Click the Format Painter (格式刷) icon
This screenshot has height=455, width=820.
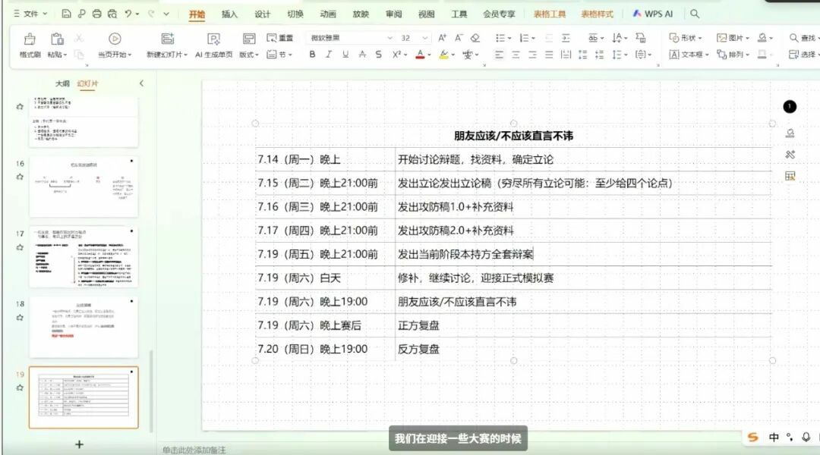coord(30,39)
